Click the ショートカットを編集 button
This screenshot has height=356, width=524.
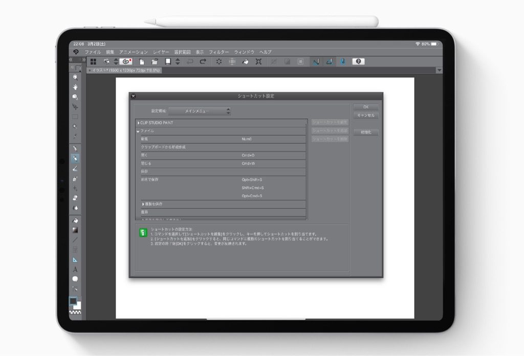pyautogui.click(x=330, y=122)
